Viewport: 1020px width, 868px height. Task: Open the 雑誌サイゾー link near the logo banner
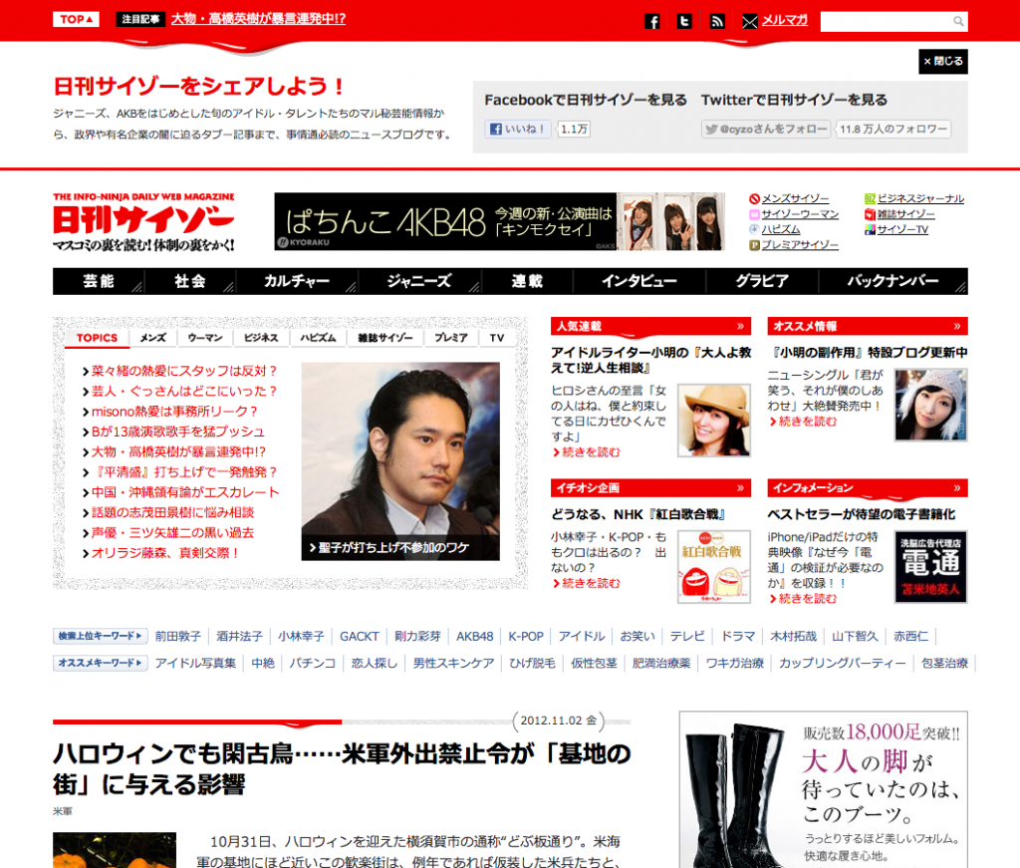[x=905, y=214]
